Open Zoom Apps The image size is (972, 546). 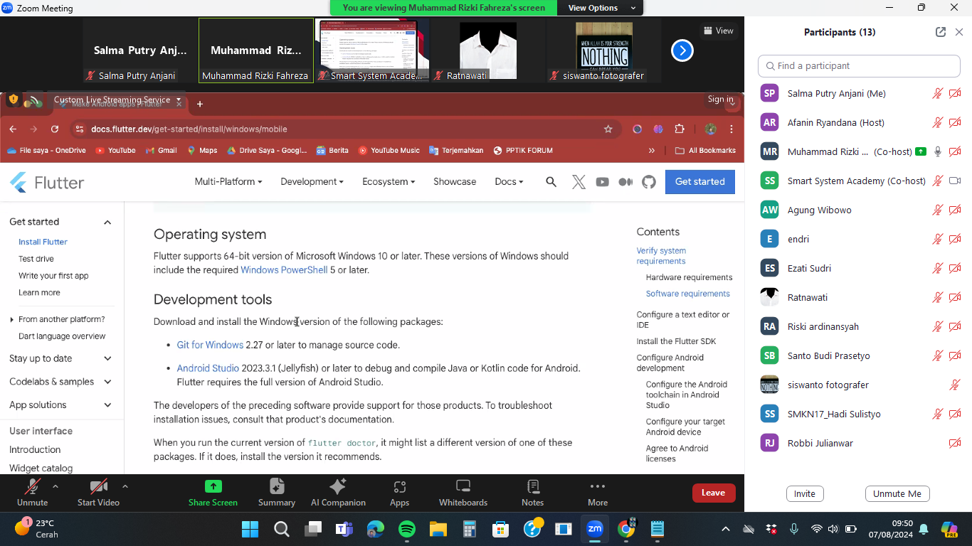pyautogui.click(x=399, y=493)
